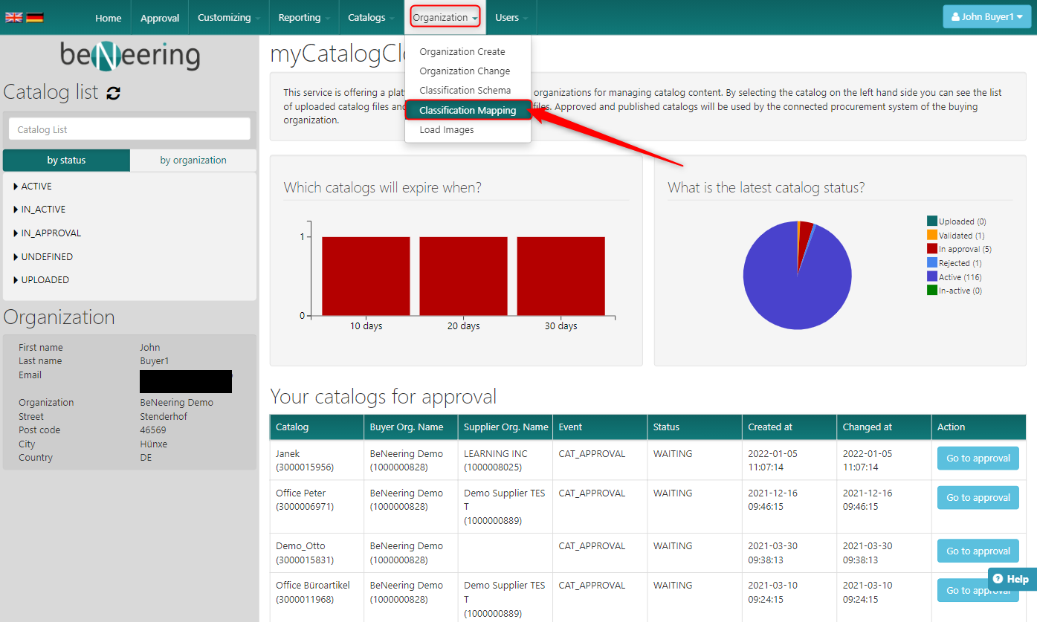Click the Catalog List search field
Screen dimensions: 1037x622
tap(129, 129)
